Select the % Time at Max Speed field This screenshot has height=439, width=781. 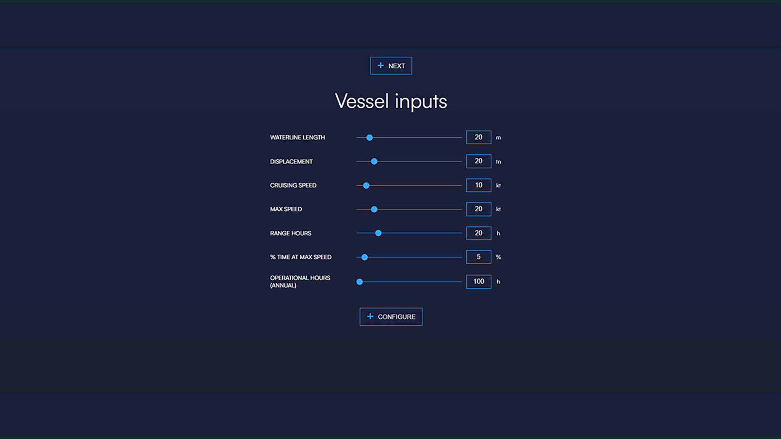point(478,257)
